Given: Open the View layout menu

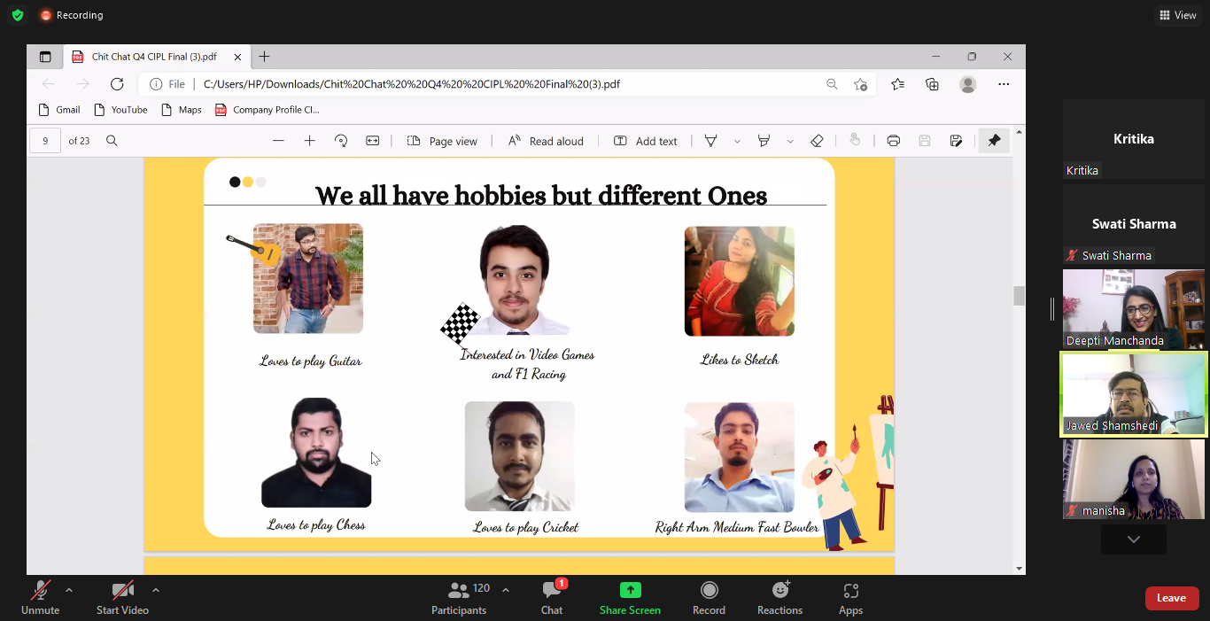Looking at the screenshot, I should (1178, 15).
